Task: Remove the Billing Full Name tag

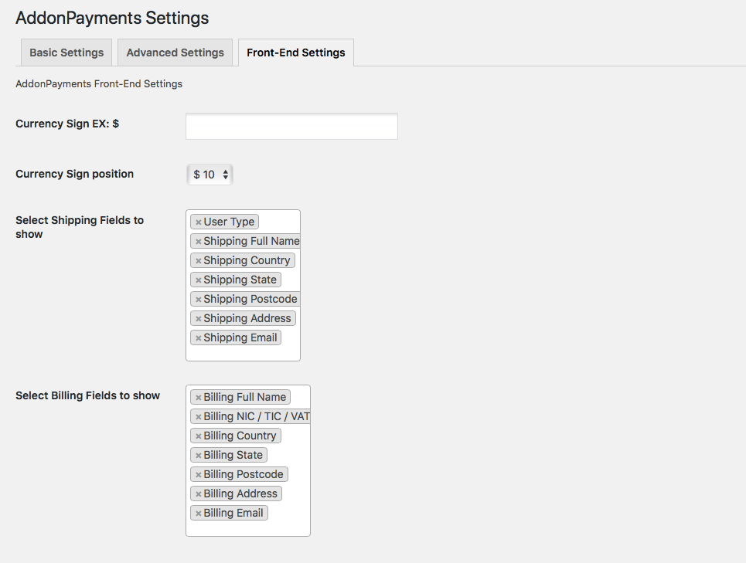Action: pos(199,398)
